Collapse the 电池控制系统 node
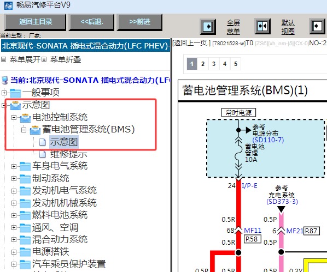This screenshot has width=327, height=272. tap(14, 118)
